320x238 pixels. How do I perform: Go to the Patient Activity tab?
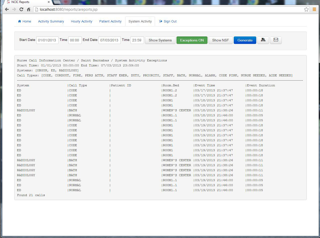coord(110,21)
